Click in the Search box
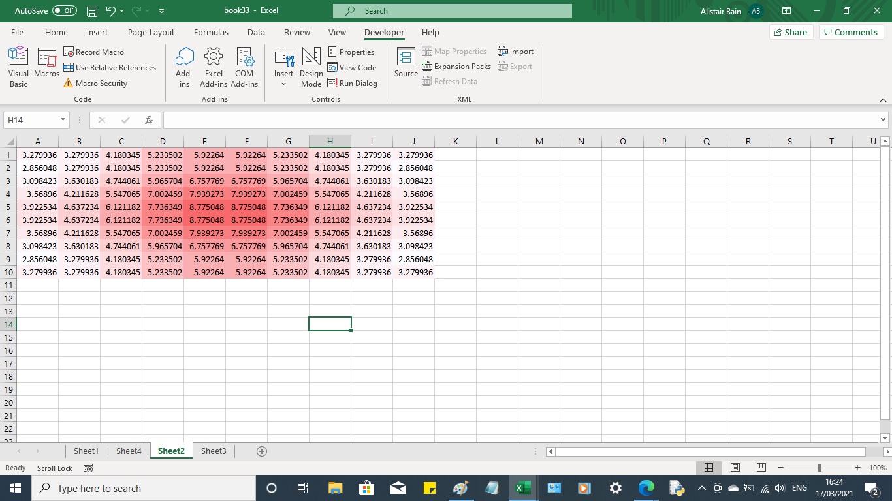The image size is (892, 501). coord(452,11)
